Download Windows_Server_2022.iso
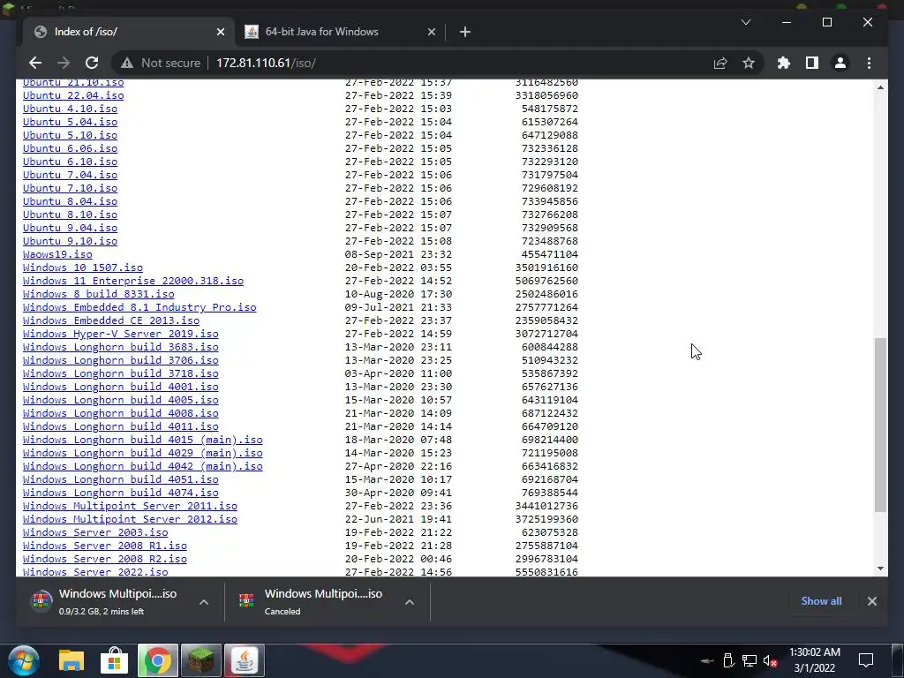Screen dimensions: 904x678 pyautogui.click(x=95, y=571)
